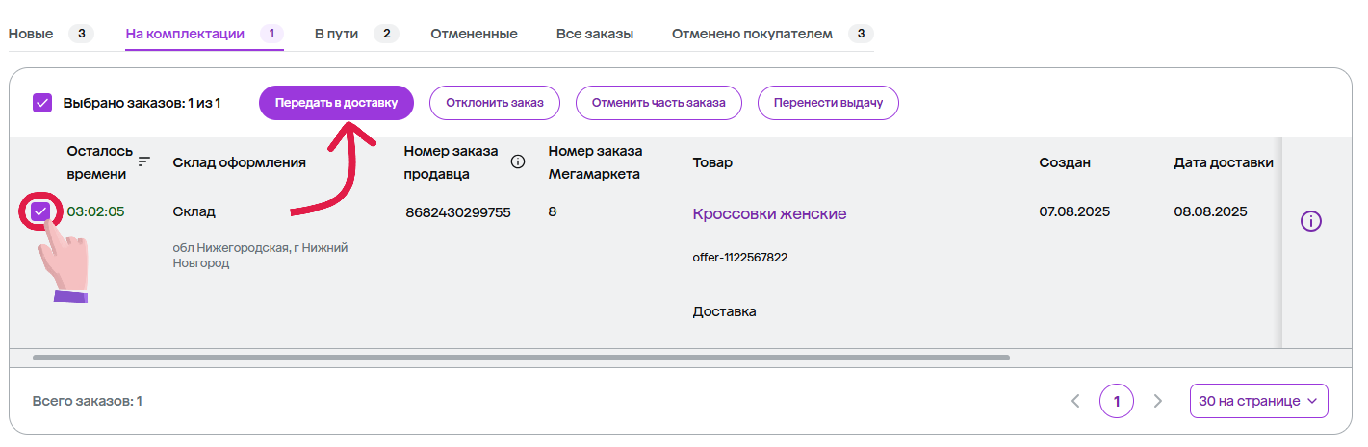Click the warehouse address обл Нижегородская
This screenshot has height=447, width=1368.
click(259, 255)
